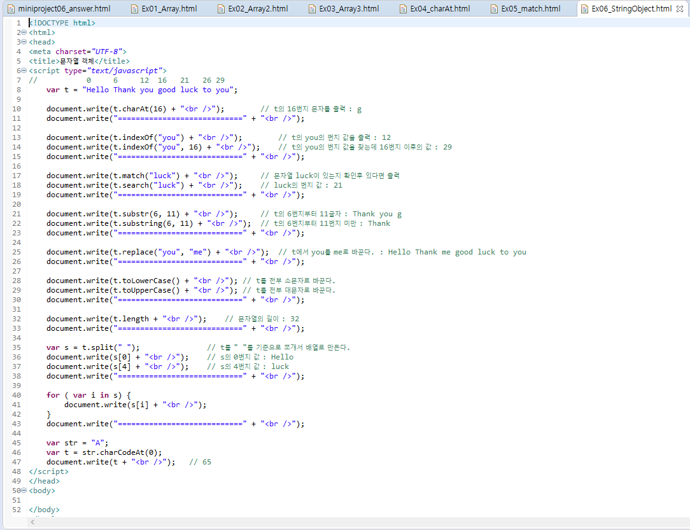Screen dimensions: 690x530
Task: Click the t.indexOf("you", 16) statement
Action: click(x=153, y=147)
